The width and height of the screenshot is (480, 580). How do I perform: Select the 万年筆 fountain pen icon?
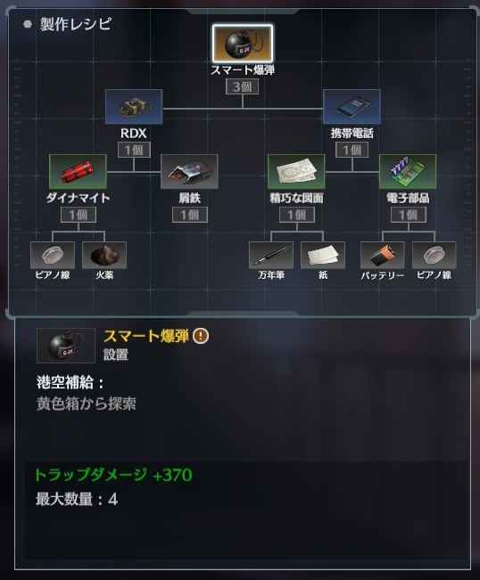click(x=271, y=255)
